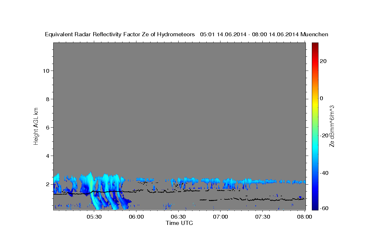
Task: Click the plot title text
Action: point(186,34)
